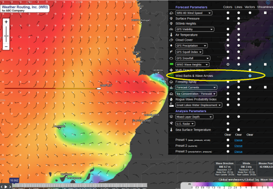Click the Freezing Spray icon

(x=171, y=82)
